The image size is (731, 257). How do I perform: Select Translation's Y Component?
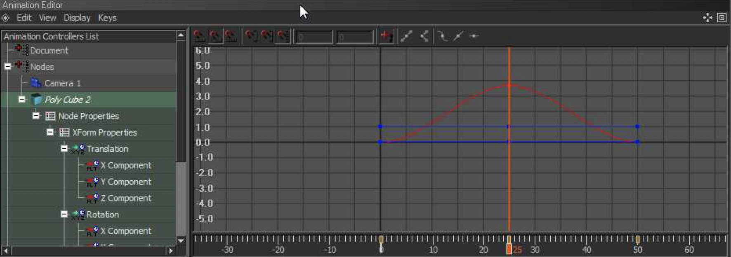point(89,182)
